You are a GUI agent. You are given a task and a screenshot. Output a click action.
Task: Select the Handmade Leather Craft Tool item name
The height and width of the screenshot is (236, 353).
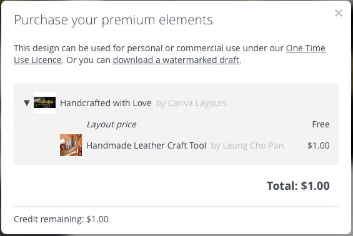146,145
